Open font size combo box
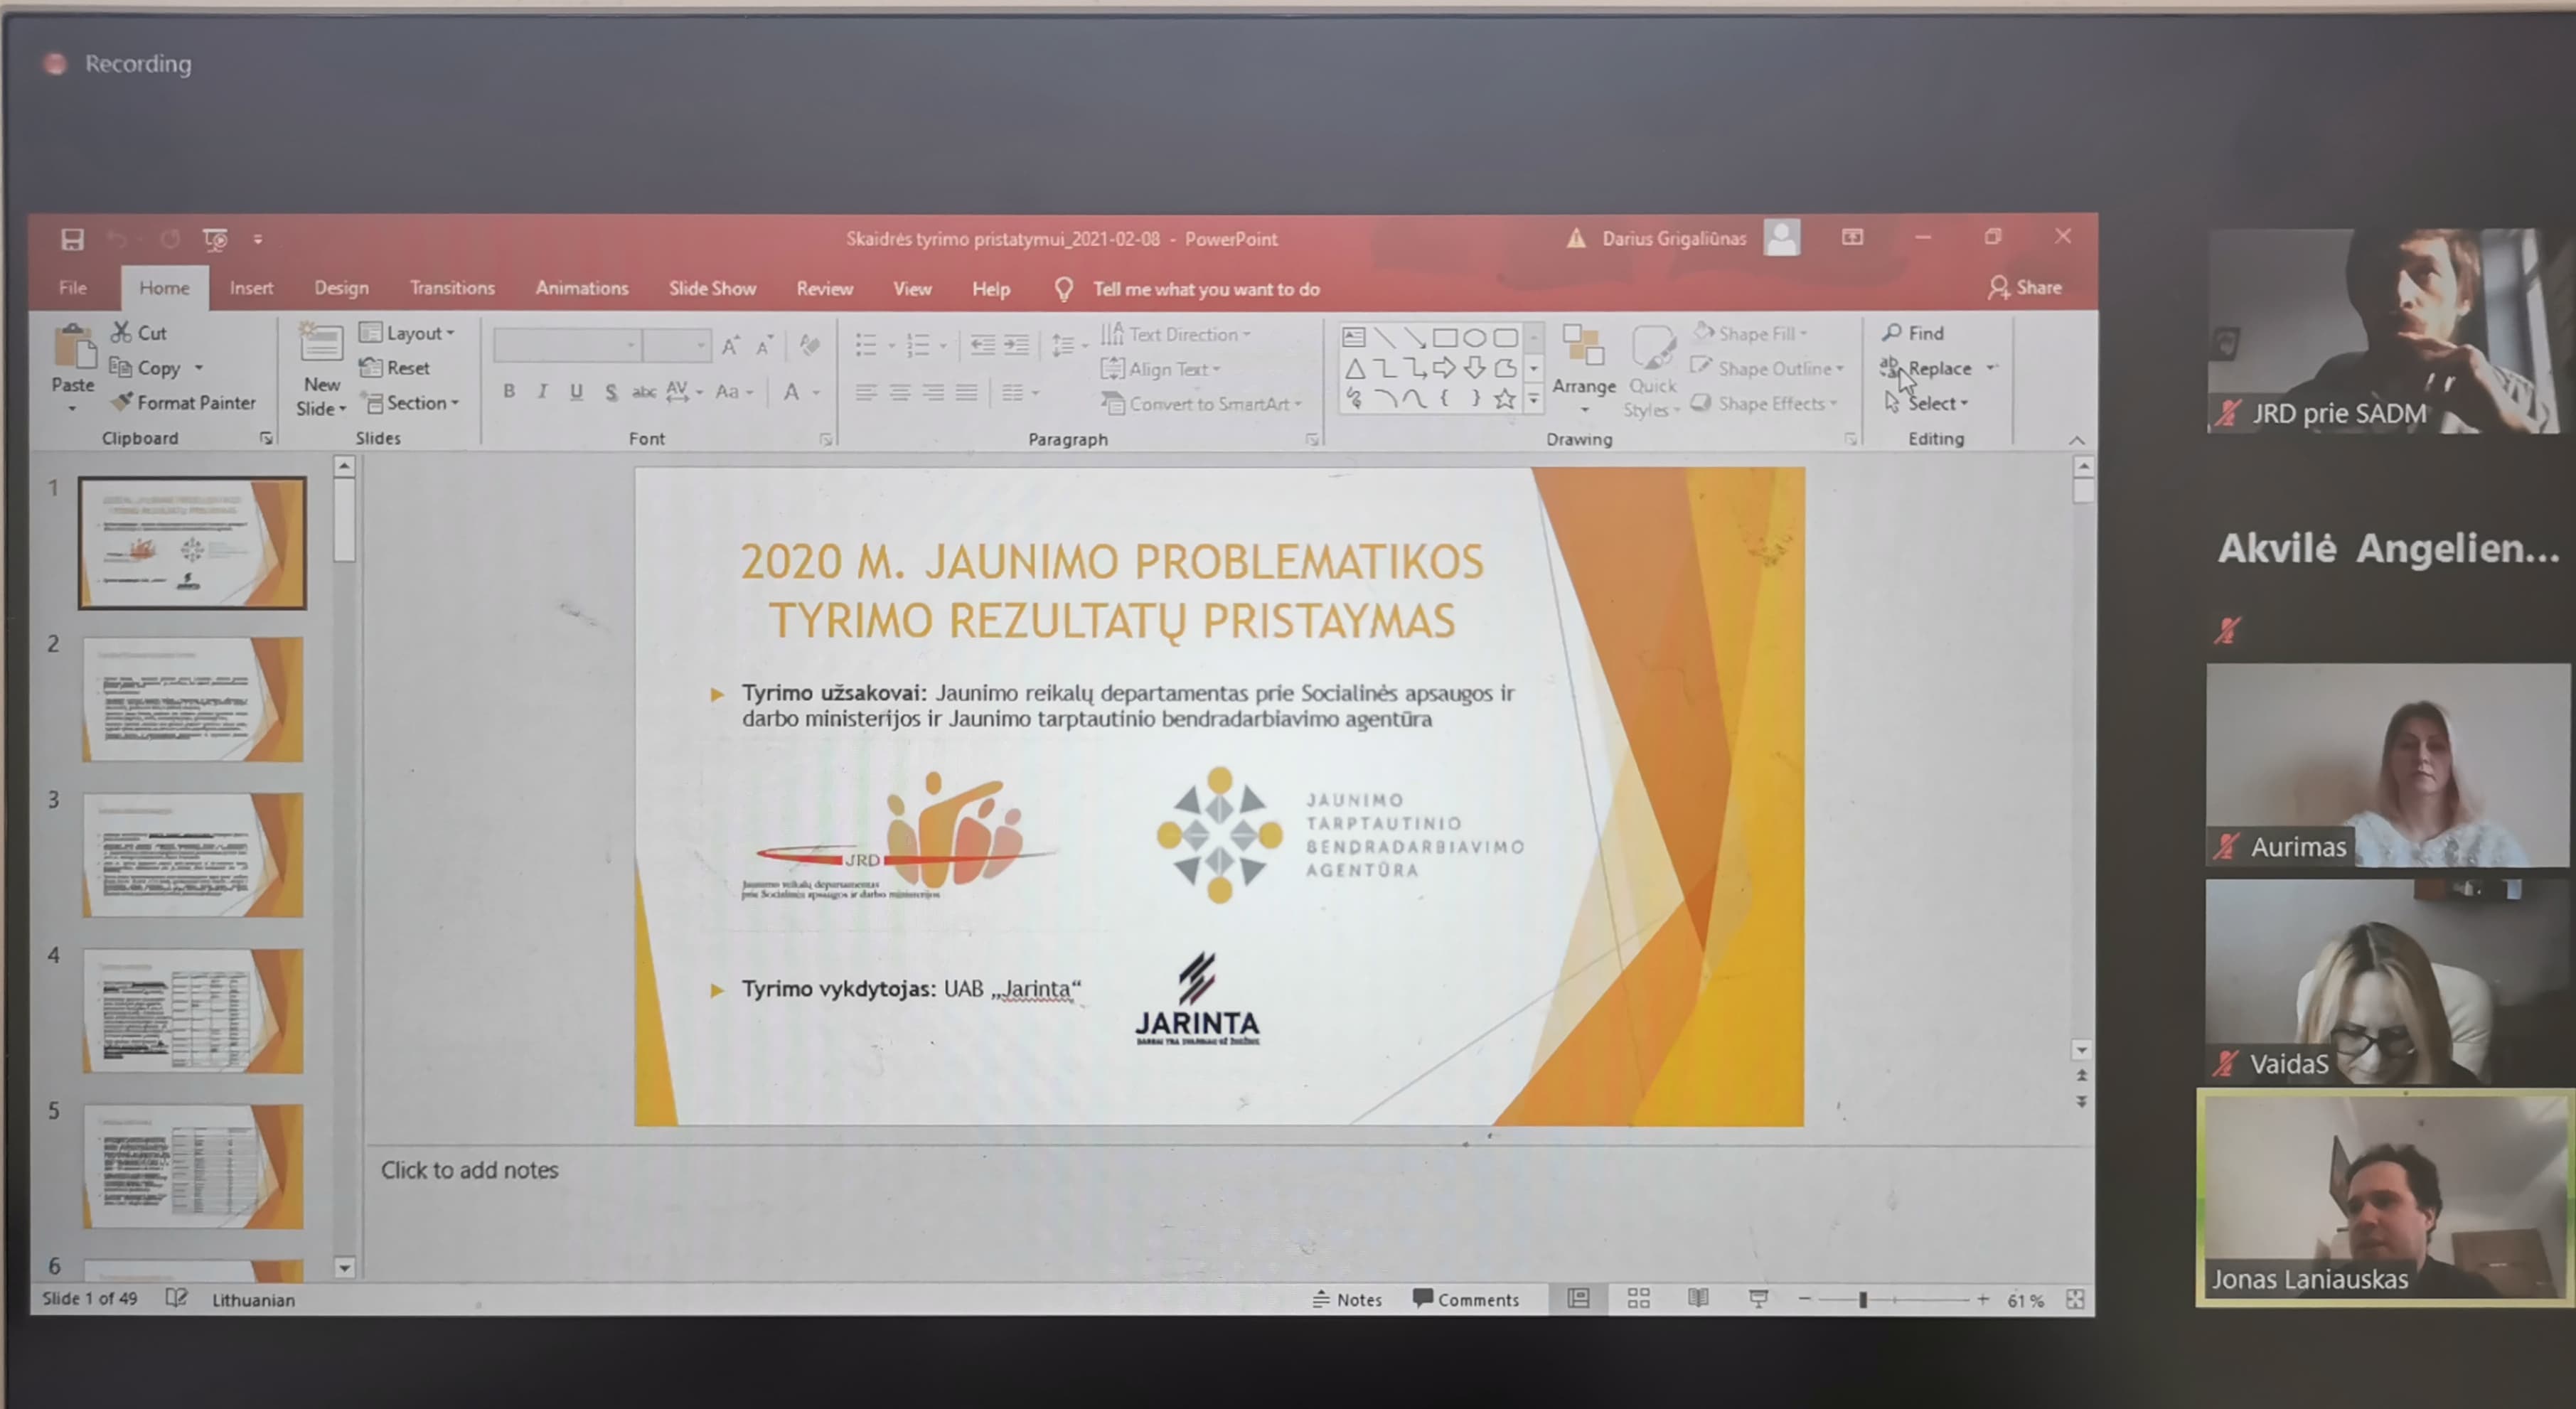2576x1409 pixels. pyautogui.click(x=677, y=346)
